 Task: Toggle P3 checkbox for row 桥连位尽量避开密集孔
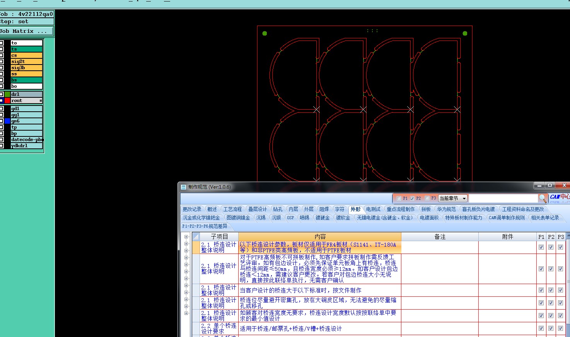pyautogui.click(x=560, y=303)
